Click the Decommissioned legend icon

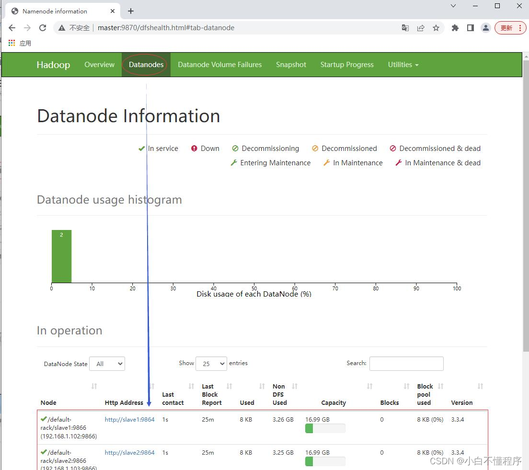click(315, 149)
